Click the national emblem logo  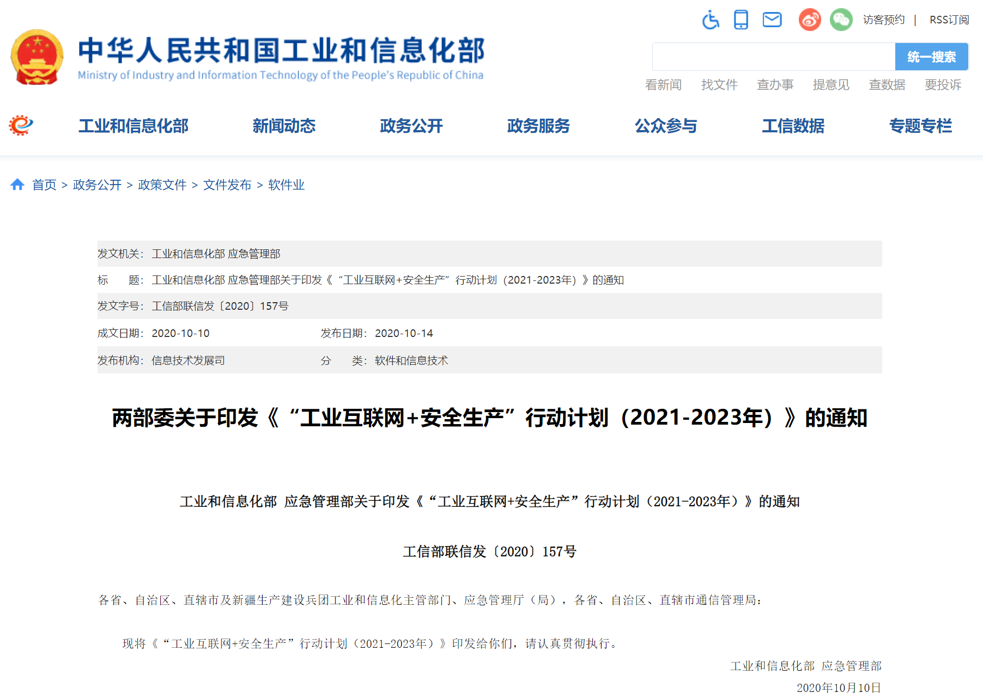pyautogui.click(x=37, y=57)
